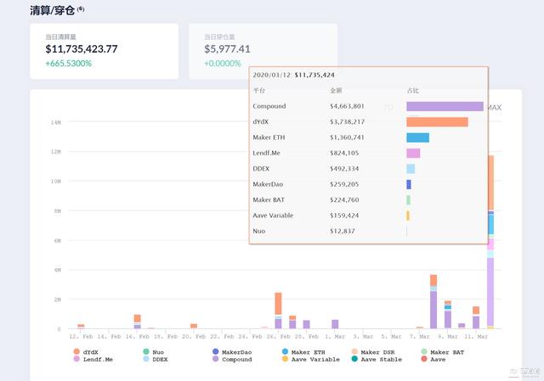Open the daily insolvency volume card
The image size is (544, 381).
263,52
